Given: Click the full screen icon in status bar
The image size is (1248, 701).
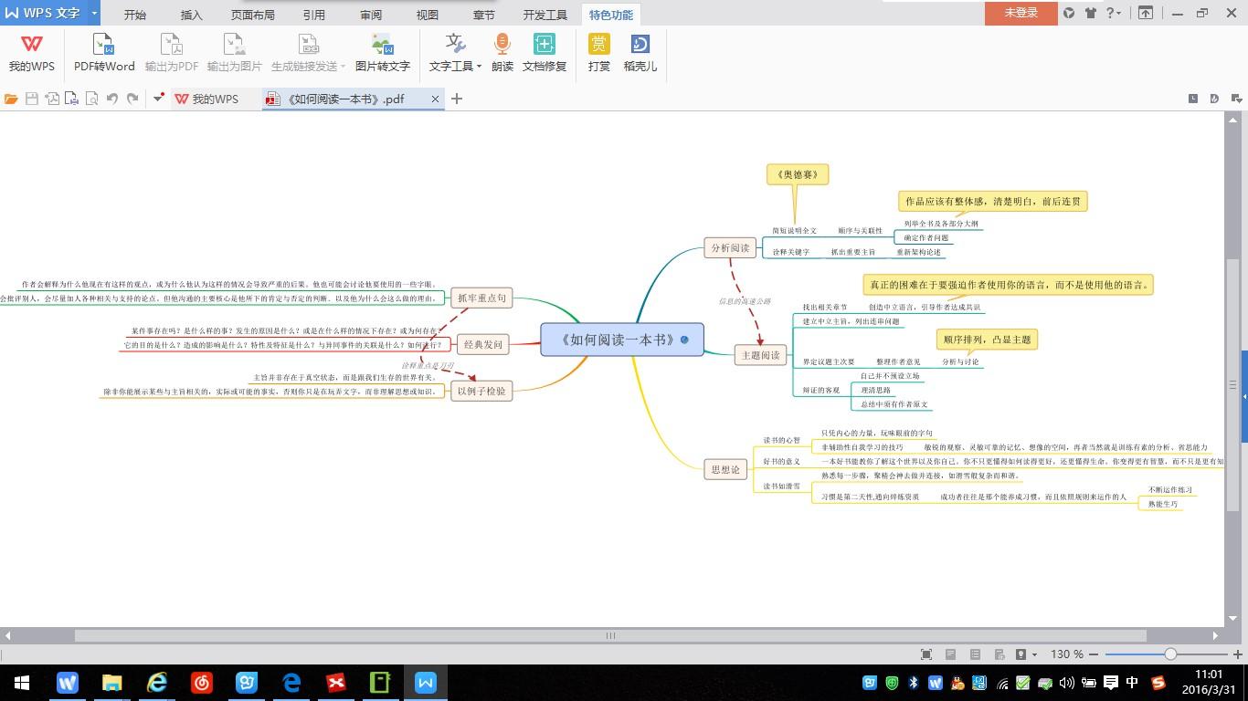Looking at the screenshot, I should pos(926,654).
